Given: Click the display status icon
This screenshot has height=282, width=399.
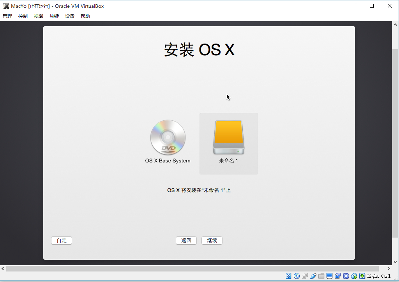Looking at the screenshot, I should click(x=329, y=276).
